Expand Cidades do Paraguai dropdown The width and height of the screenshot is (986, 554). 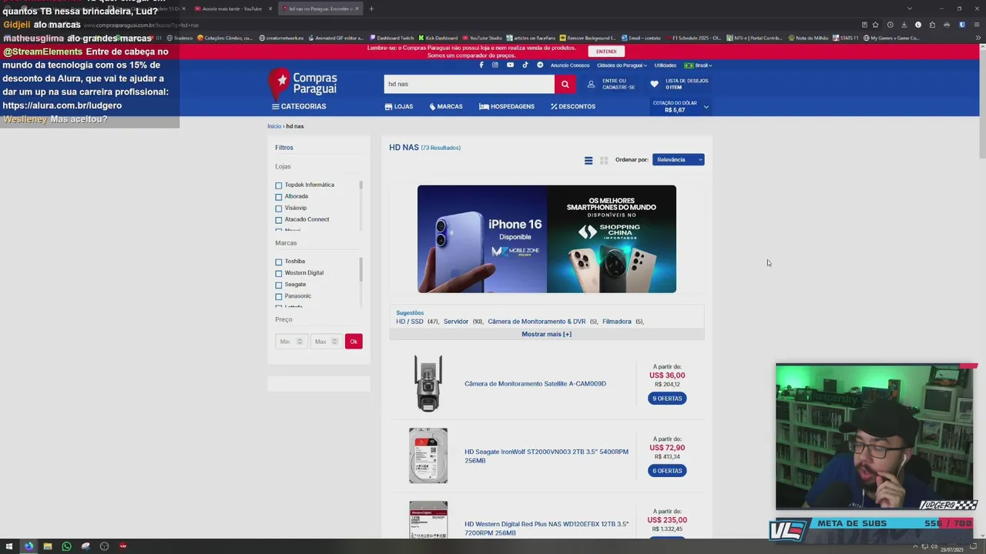(622, 65)
